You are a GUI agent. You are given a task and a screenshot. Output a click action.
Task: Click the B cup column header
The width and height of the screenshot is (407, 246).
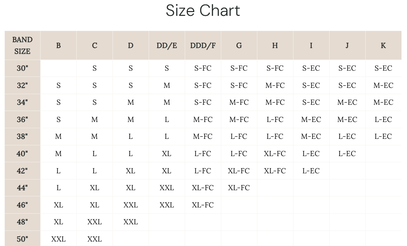[x=58, y=45]
